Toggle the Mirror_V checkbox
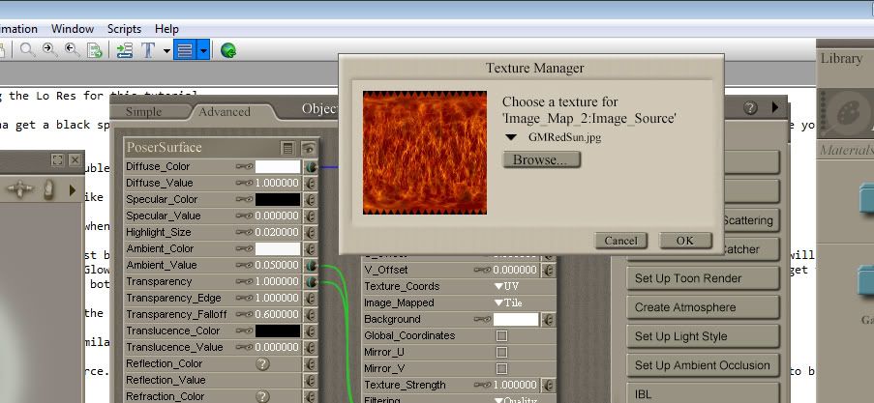The image size is (874, 403). tap(501, 368)
